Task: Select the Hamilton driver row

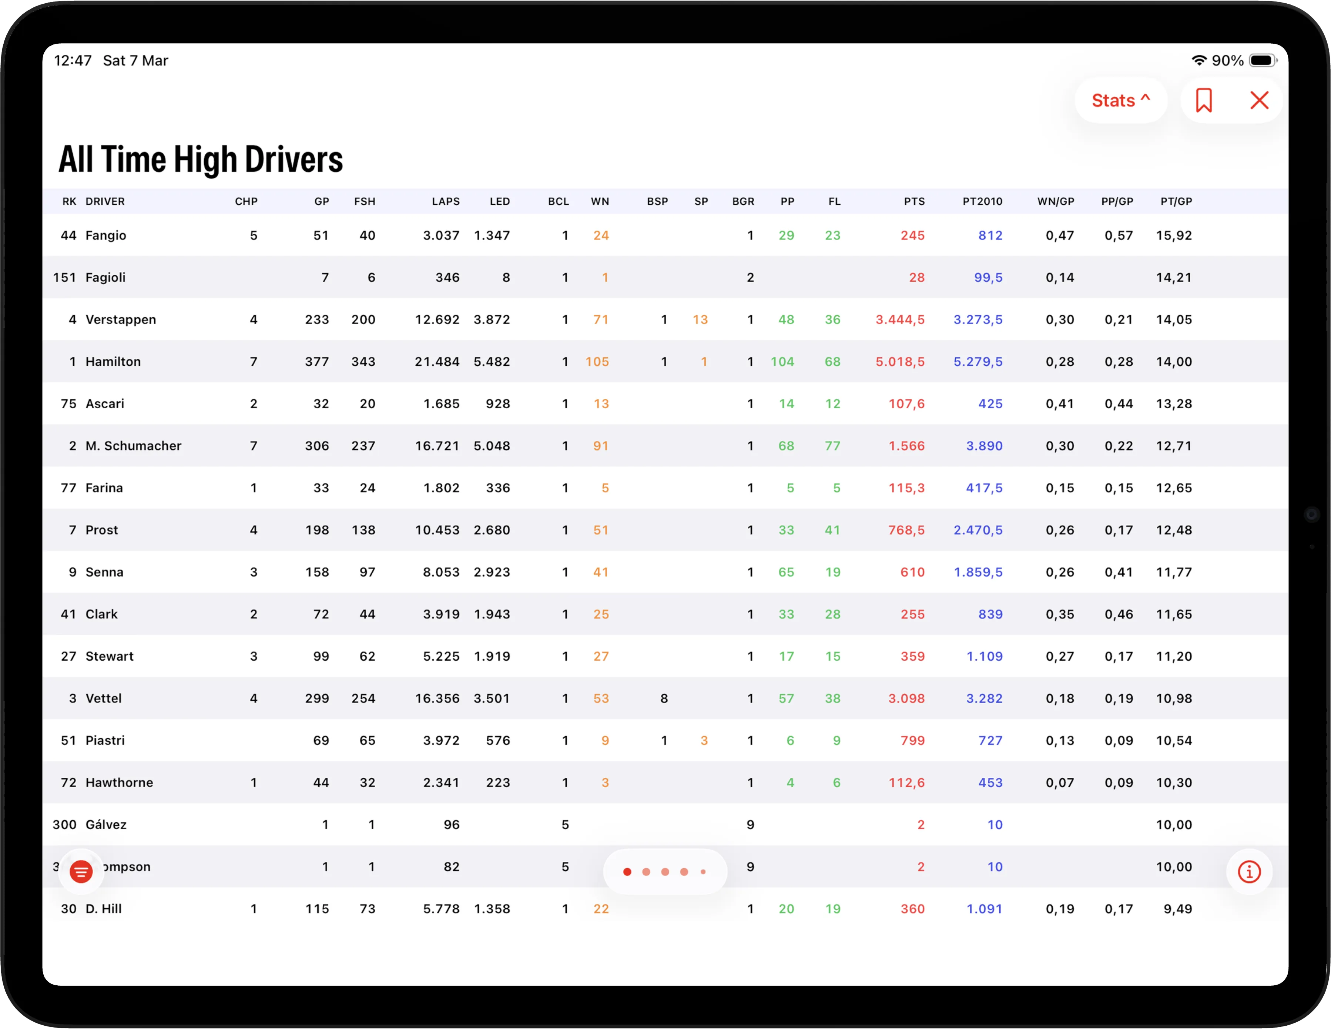Action: 113,362
